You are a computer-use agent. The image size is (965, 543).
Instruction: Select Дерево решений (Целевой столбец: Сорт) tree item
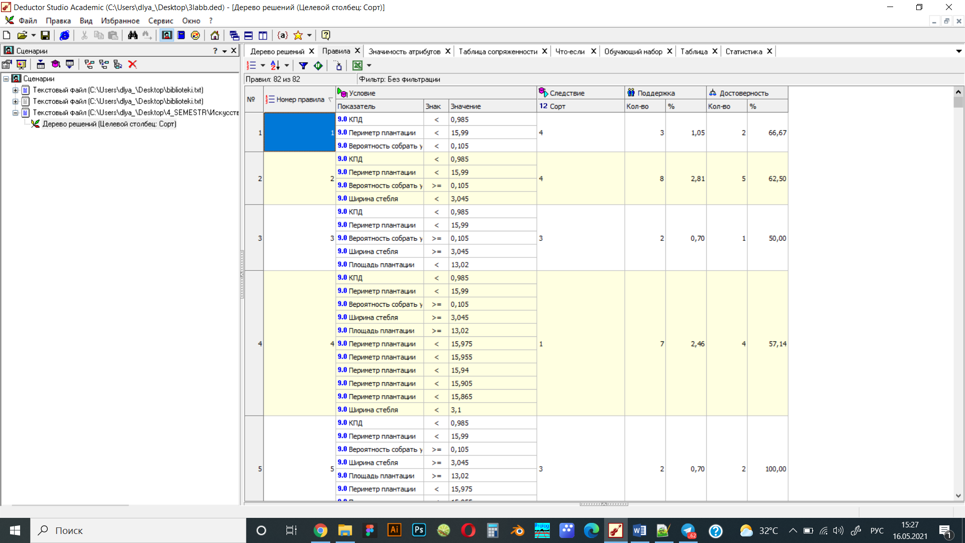pyautogui.click(x=109, y=124)
